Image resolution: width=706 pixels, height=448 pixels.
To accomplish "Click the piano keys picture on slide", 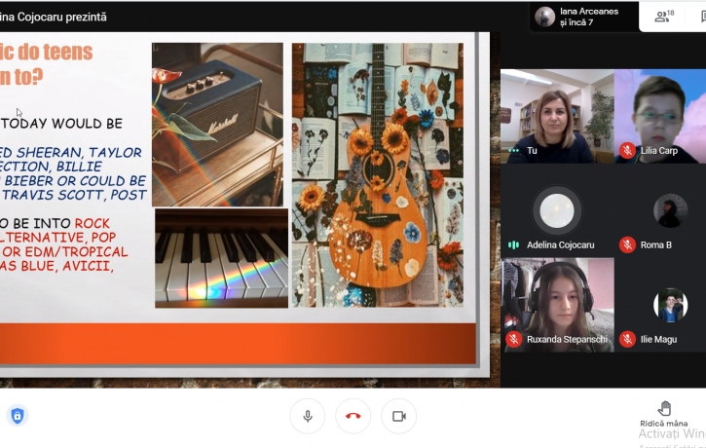I will [x=221, y=258].
